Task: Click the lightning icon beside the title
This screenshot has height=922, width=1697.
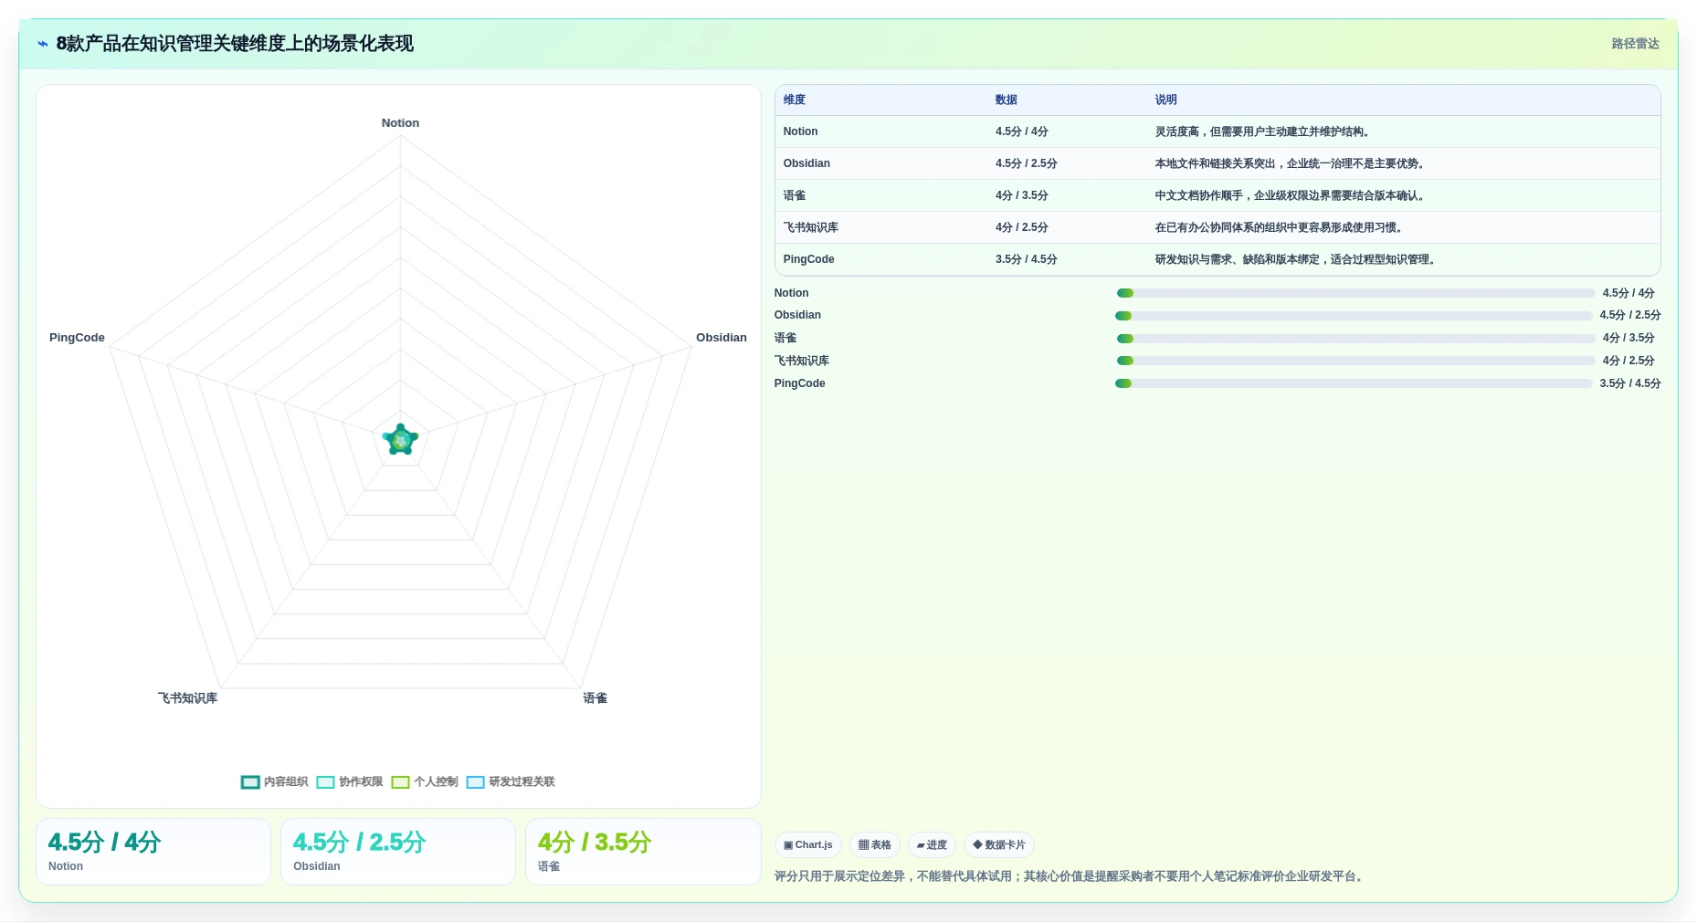Action: [43, 44]
